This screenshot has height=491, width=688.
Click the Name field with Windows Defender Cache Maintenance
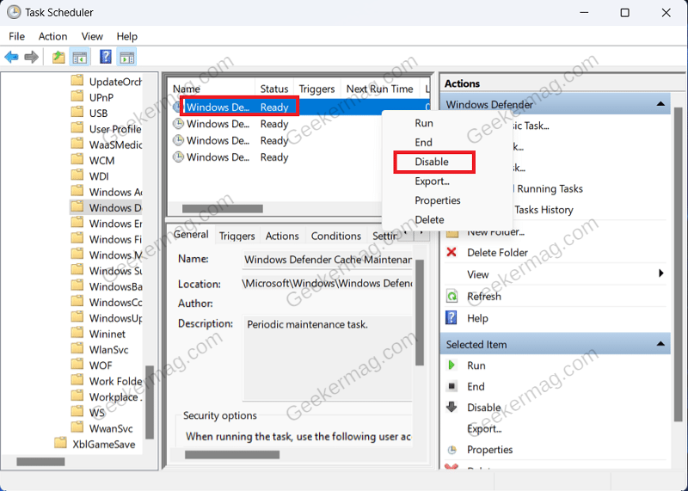click(328, 260)
